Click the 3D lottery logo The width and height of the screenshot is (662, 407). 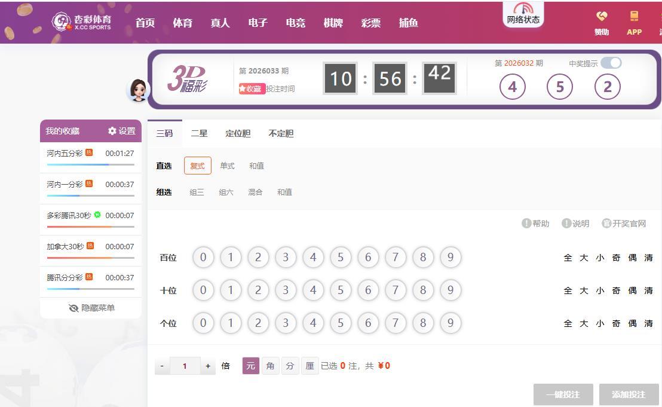(187, 78)
